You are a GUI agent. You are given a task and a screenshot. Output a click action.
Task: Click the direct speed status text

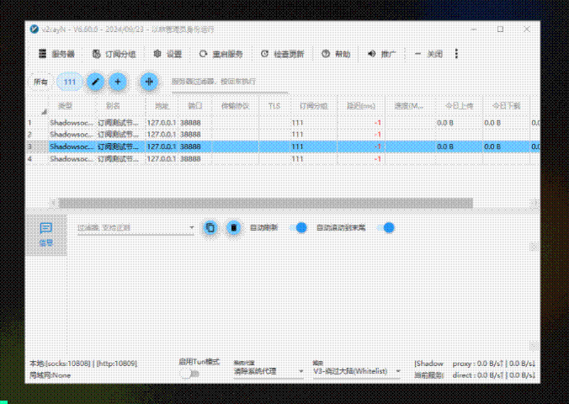tap(493, 375)
